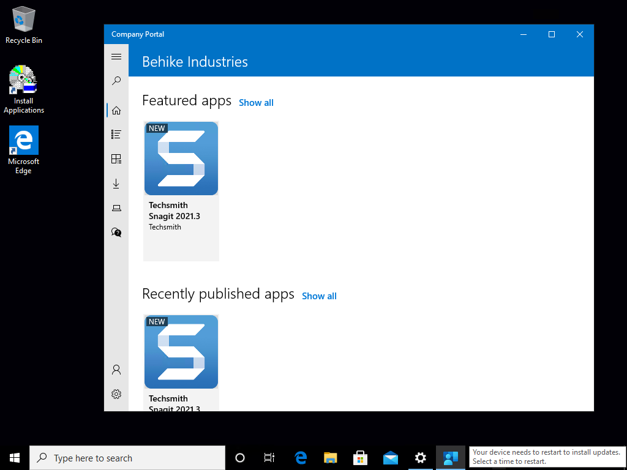Screen dimensions: 627x470
Task: Open File Explorer from the taskbar
Action: click(x=331, y=458)
